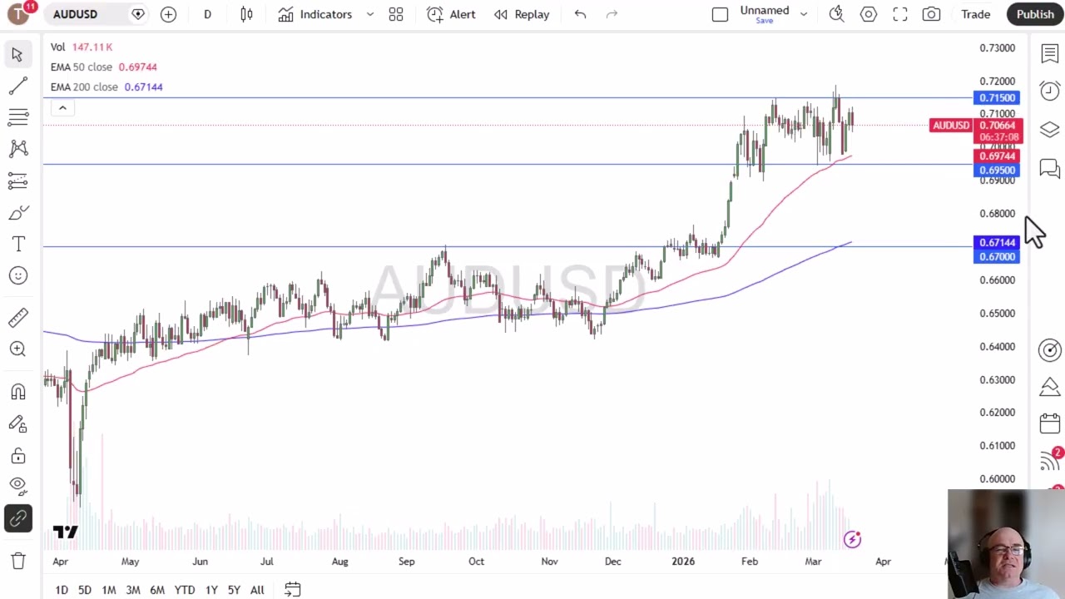Screen dimensions: 1065x599
Task: Click the Publish button
Action: point(1035,14)
